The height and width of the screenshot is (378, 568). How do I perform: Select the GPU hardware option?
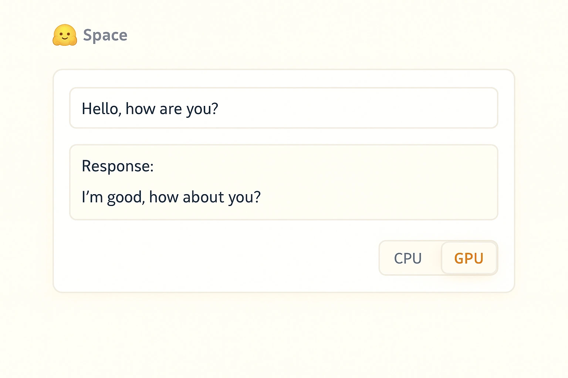coord(469,258)
